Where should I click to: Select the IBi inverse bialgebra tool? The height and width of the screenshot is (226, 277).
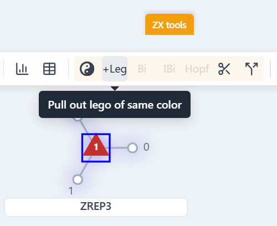(169, 69)
